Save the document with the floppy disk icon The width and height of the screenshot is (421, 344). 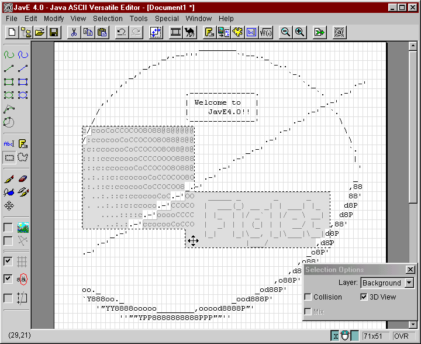[54, 32]
